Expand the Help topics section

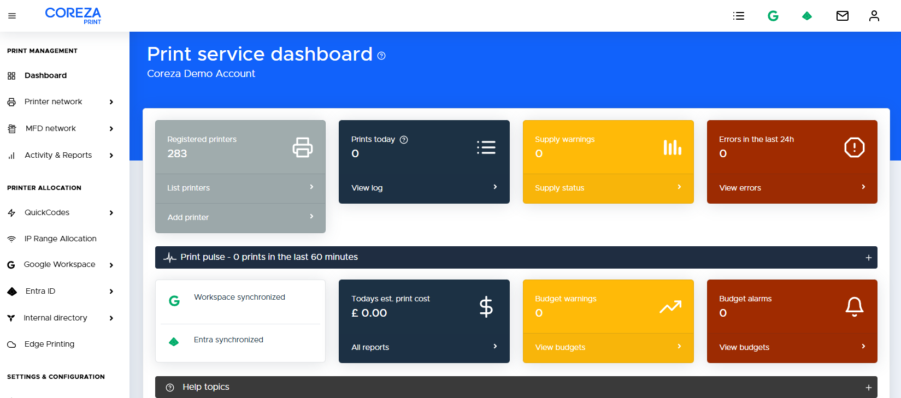868,388
